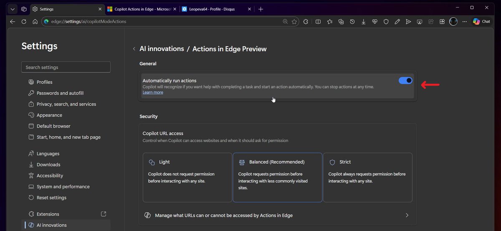
Task: Click the Edge logo in address bar
Action: pos(46,22)
